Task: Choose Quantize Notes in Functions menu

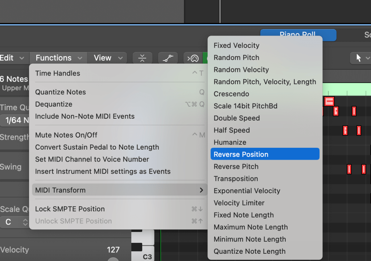Action: (x=61, y=92)
